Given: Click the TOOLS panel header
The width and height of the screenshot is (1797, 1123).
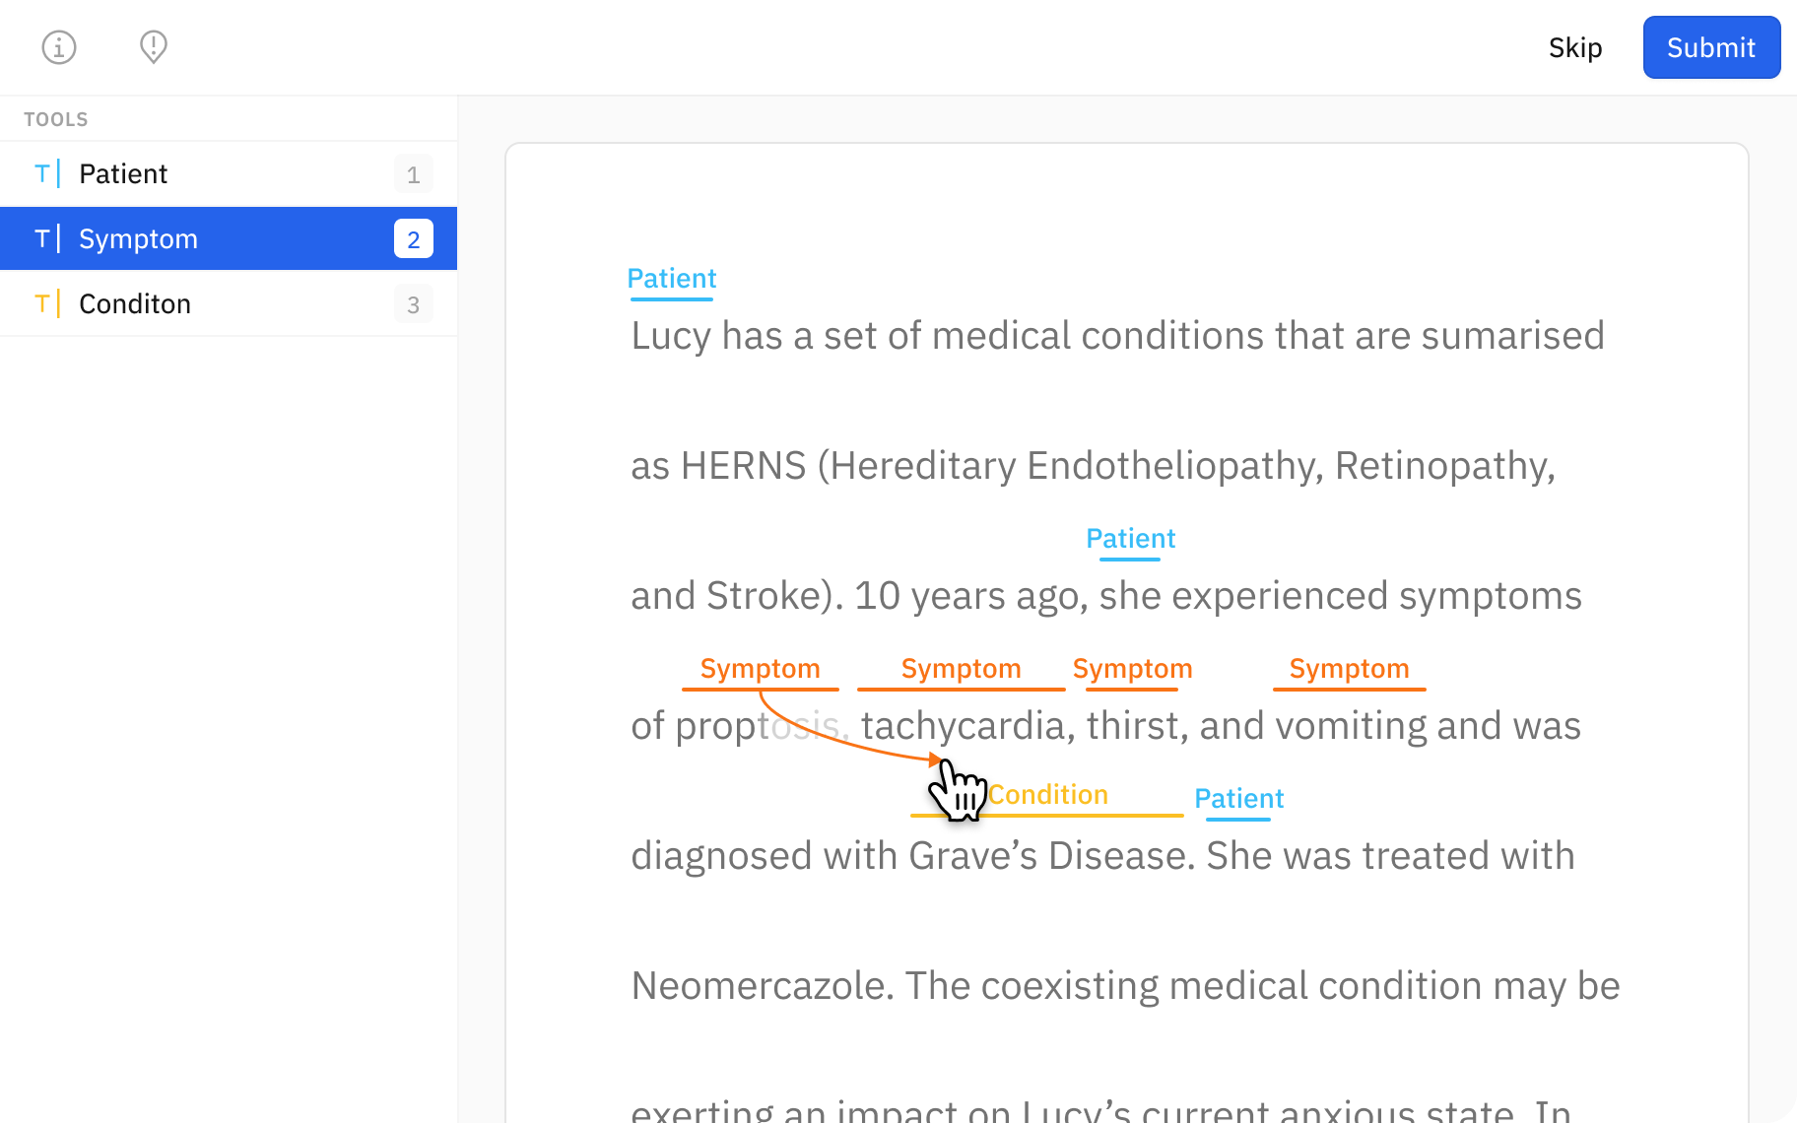Looking at the screenshot, I should [x=55, y=118].
